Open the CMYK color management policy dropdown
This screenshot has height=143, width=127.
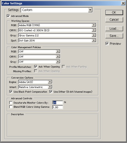(39, 57)
